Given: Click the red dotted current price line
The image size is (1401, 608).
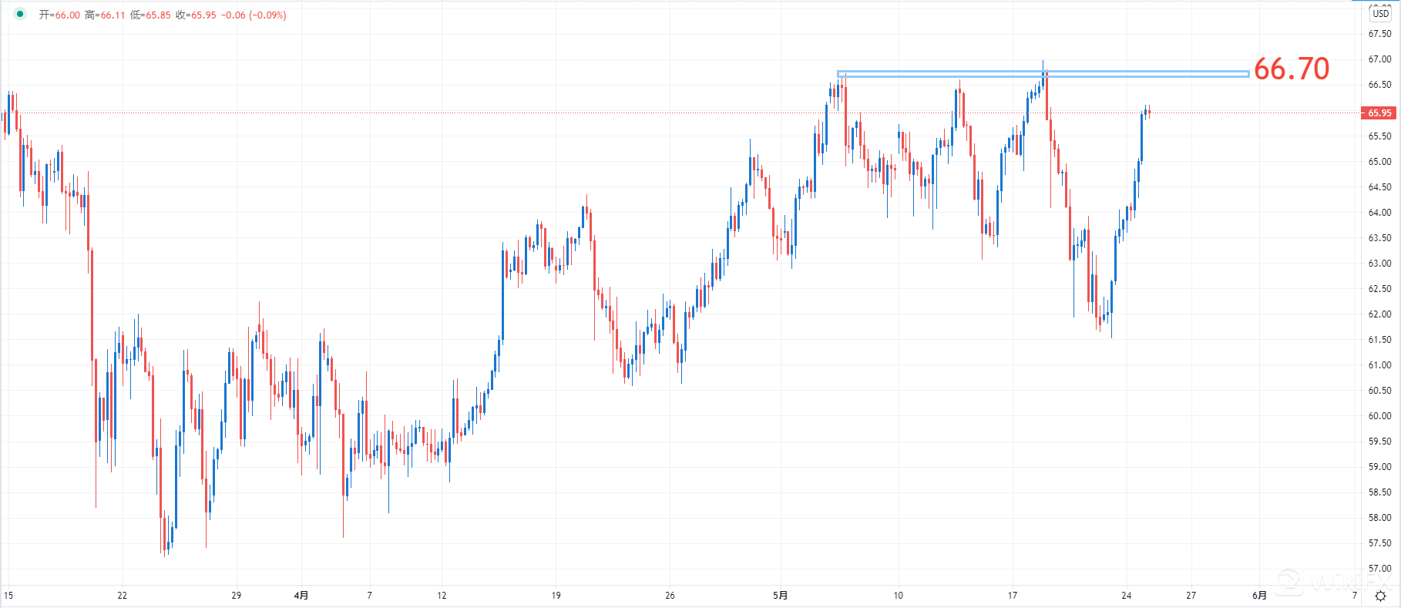Looking at the screenshot, I should pyautogui.click(x=617, y=113).
